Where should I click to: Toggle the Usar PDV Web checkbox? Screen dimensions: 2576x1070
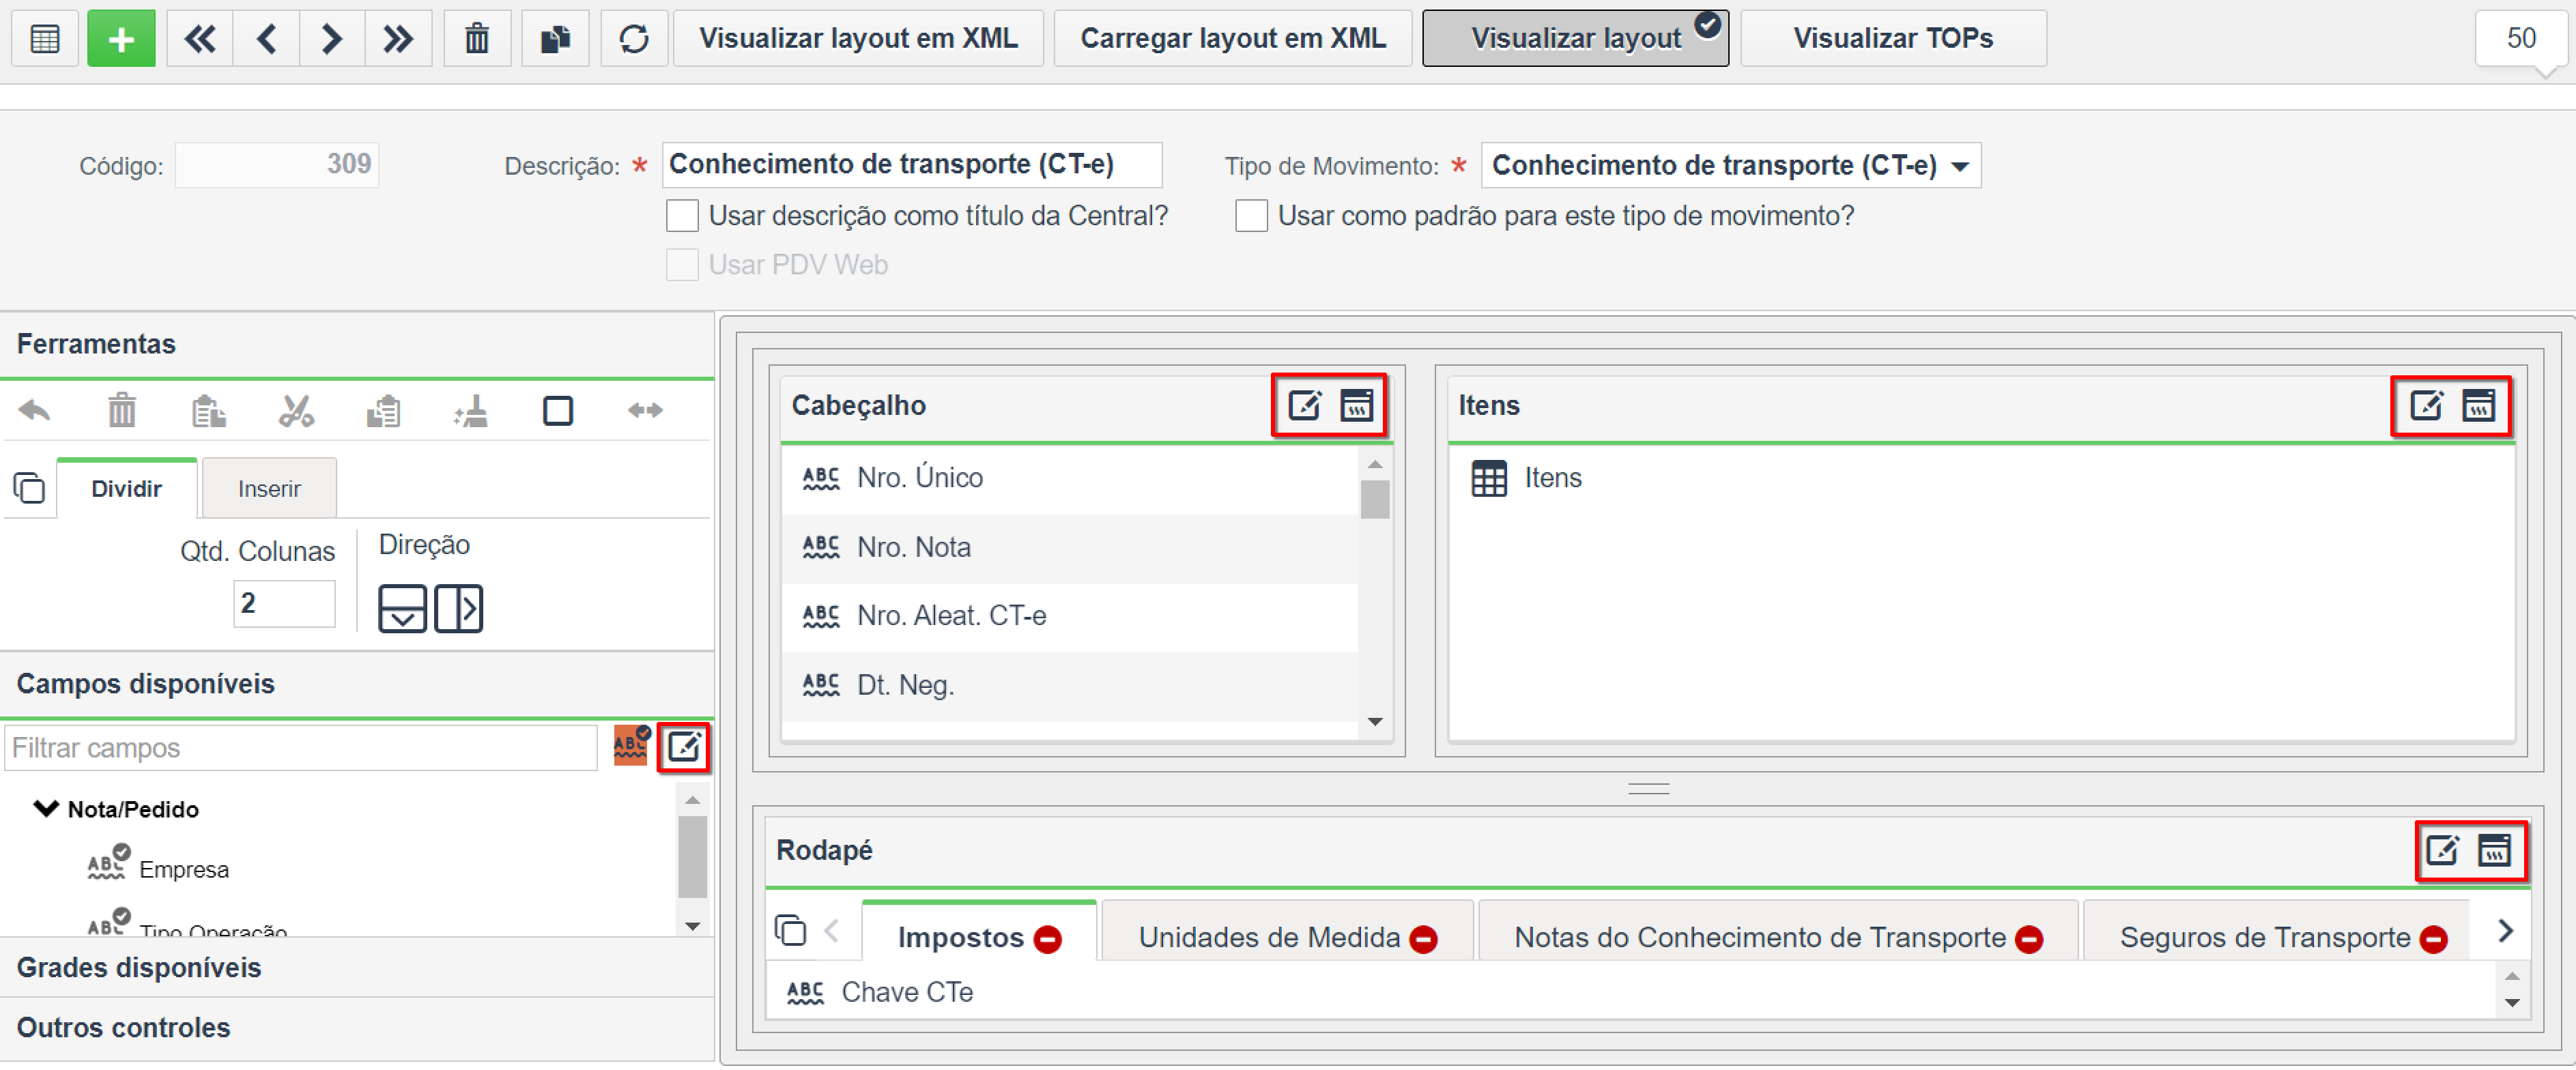tap(682, 265)
